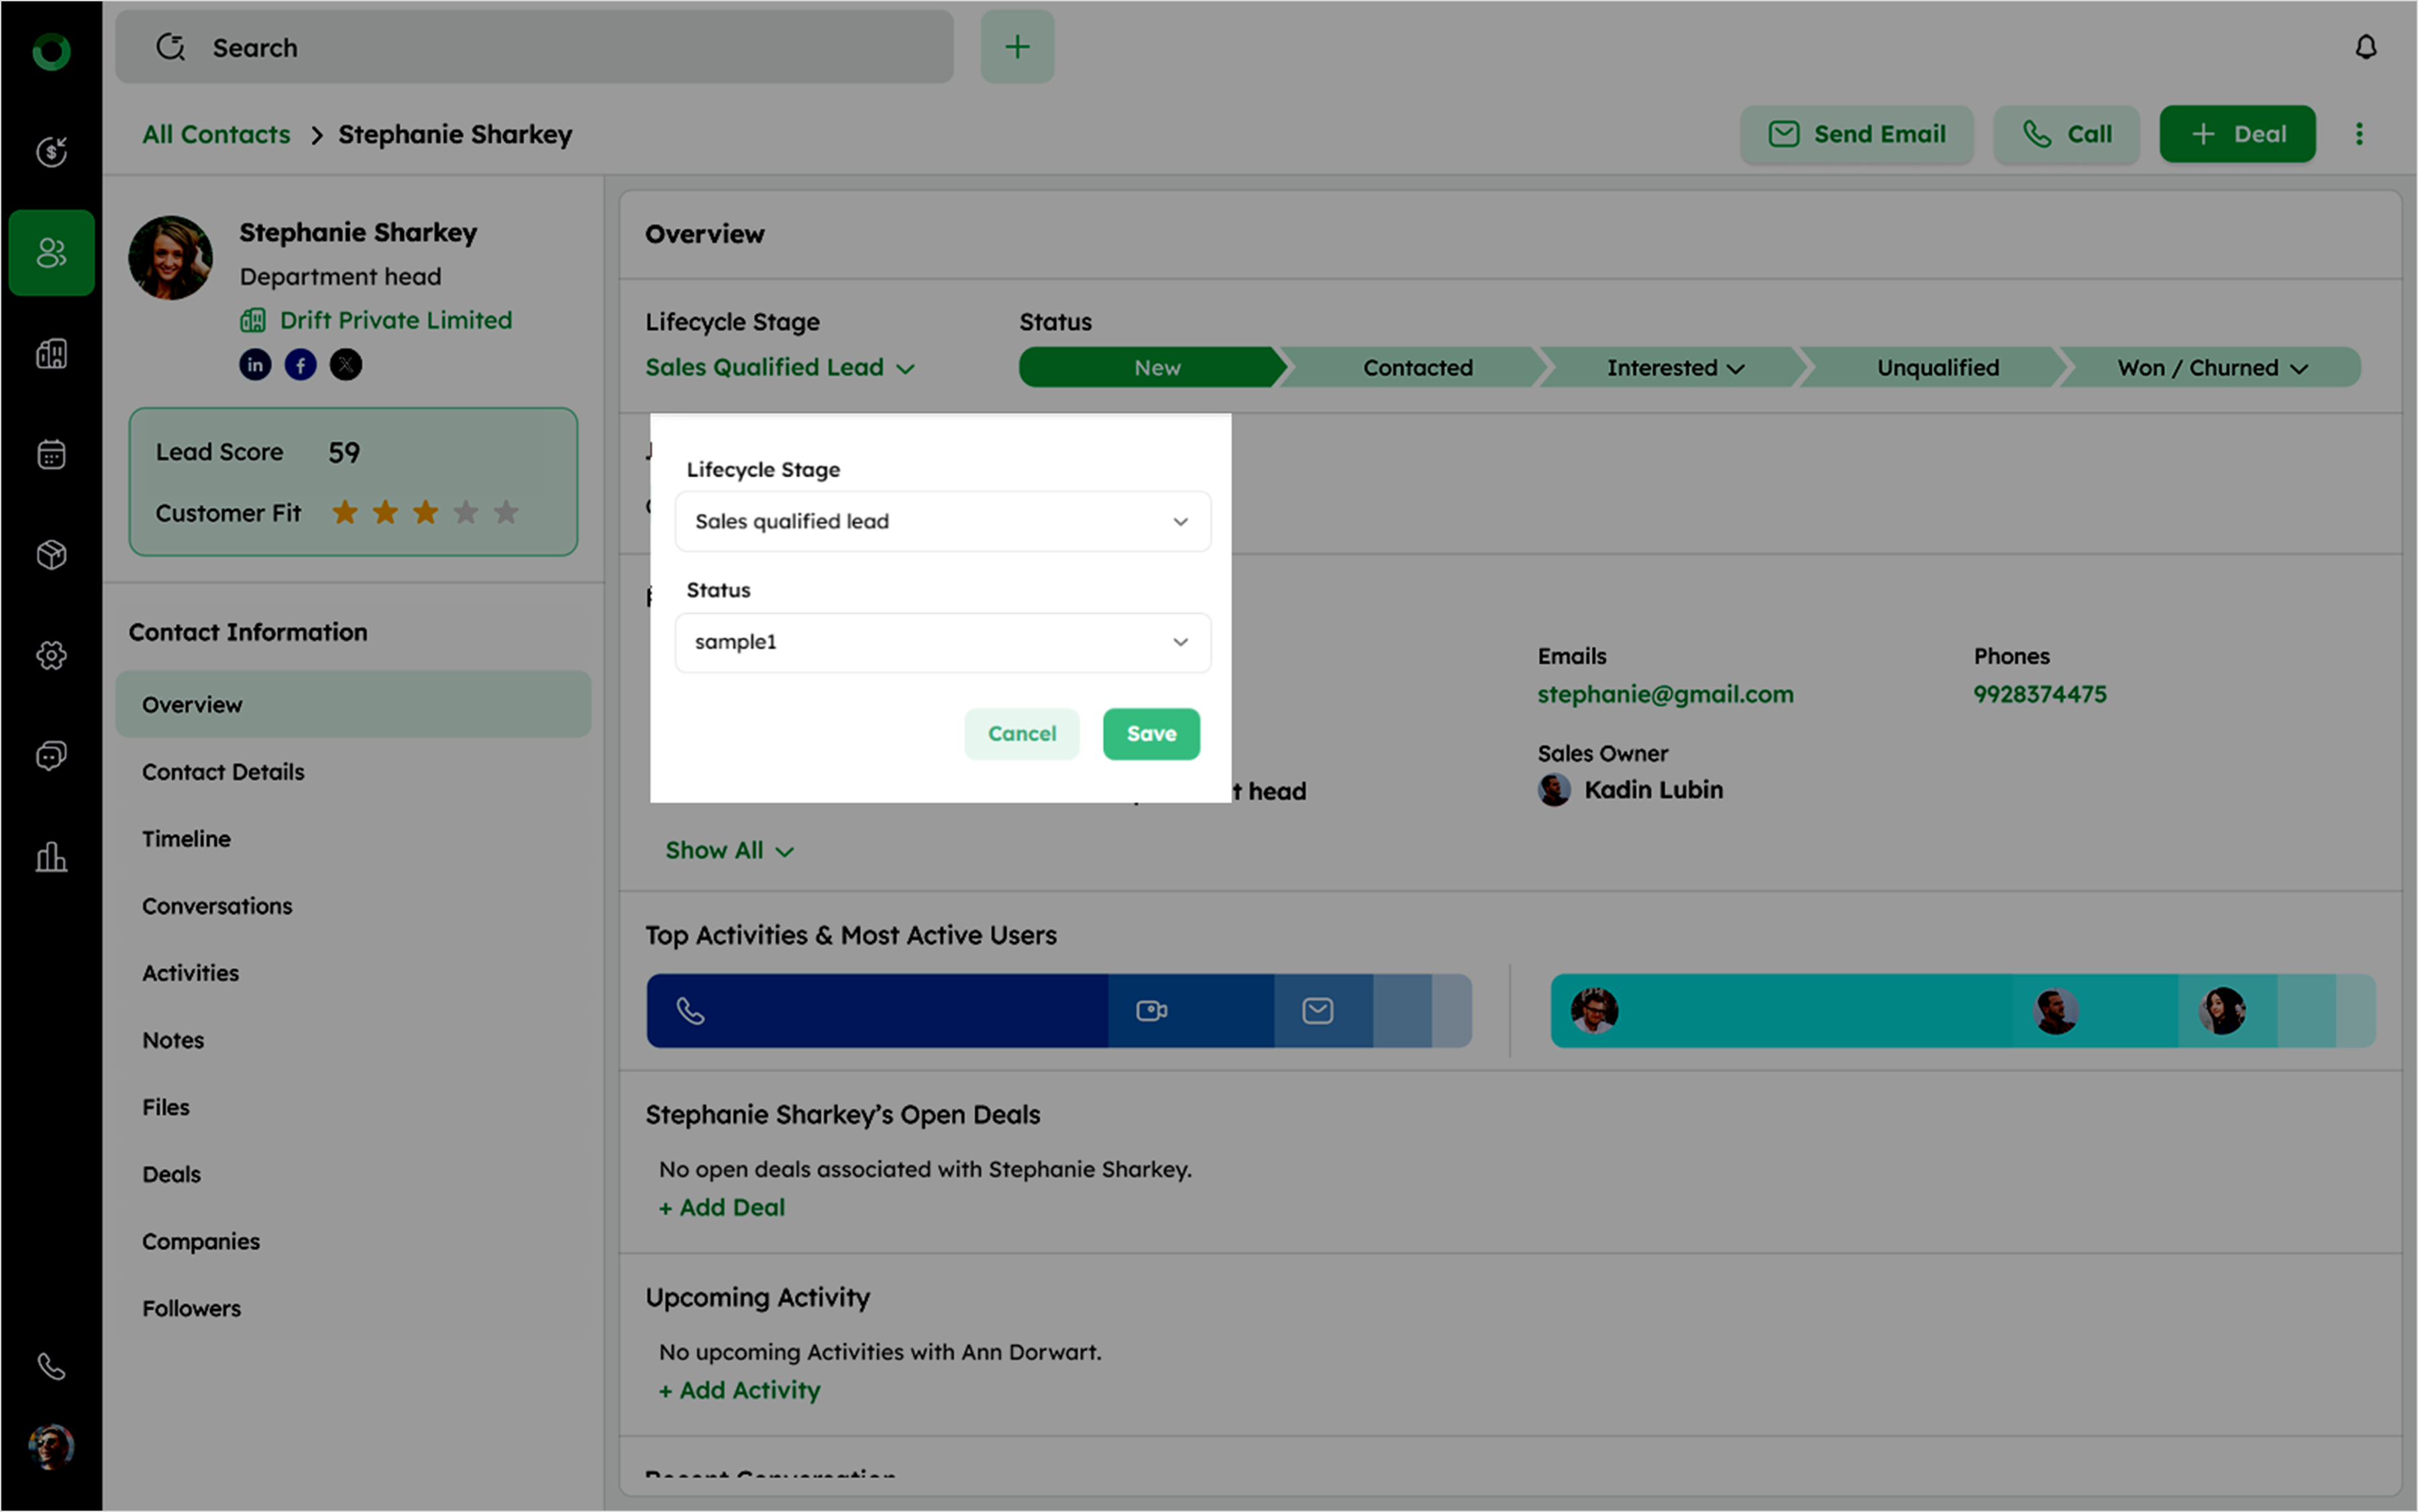Screen dimensions: 2418x1512
Task: Click the settings gear sidebar icon
Action: click(51, 655)
